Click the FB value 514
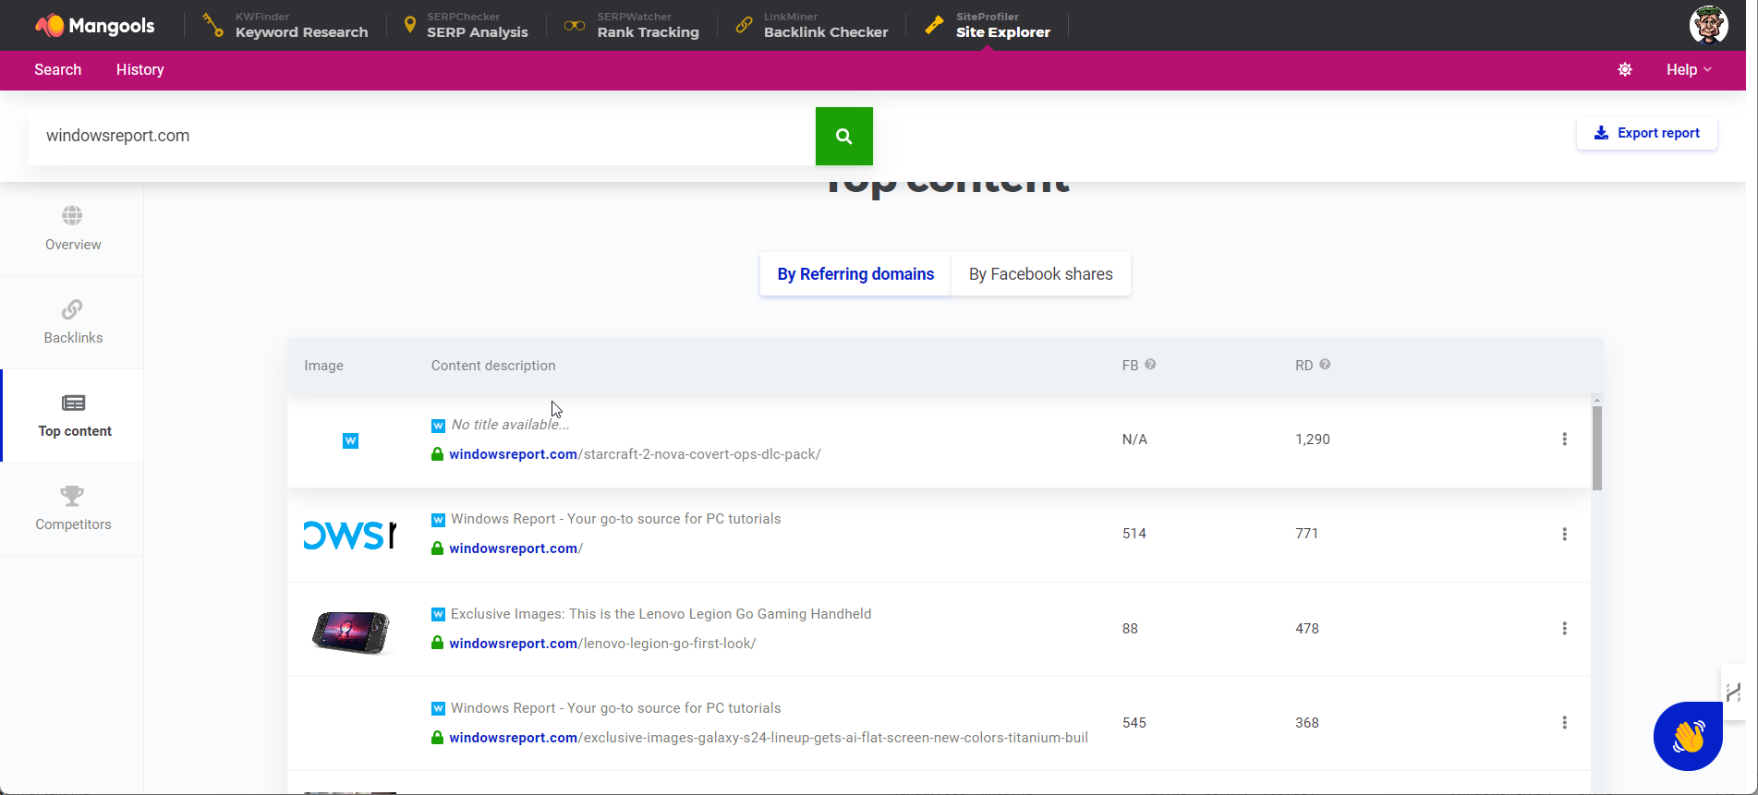Screen dimensions: 1758x795 point(1134,534)
